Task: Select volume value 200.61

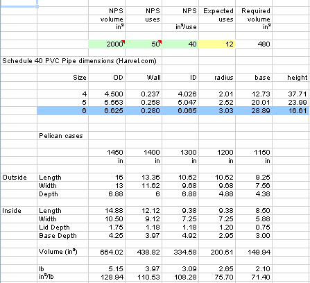Action: [x=222, y=252]
